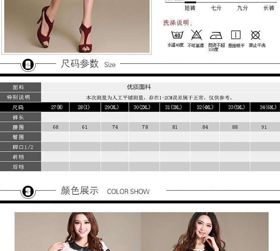This screenshot has height=251, width=280.
Task: Click the 腰围 row label
Action: point(21,127)
